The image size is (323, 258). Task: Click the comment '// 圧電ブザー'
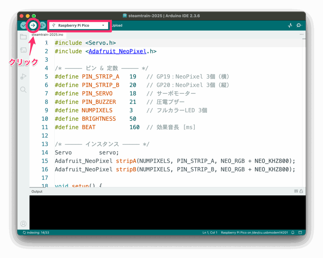click(166, 102)
